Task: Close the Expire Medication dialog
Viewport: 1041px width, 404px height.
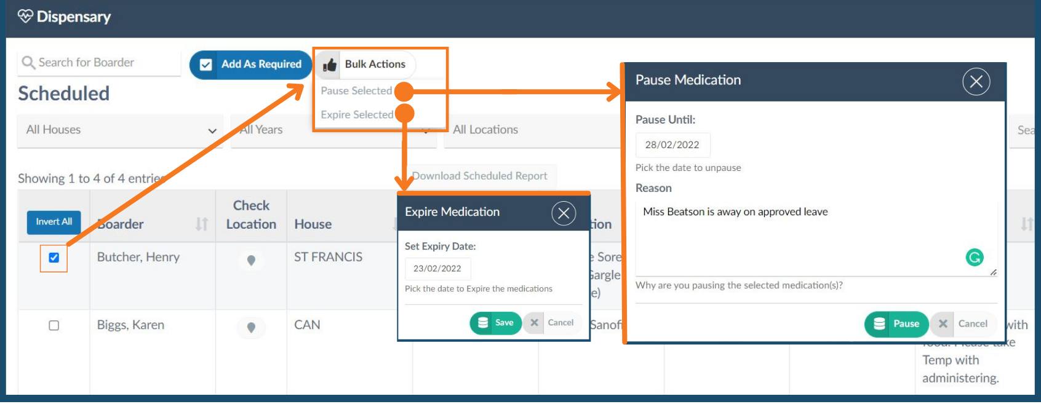Action: [x=564, y=213]
